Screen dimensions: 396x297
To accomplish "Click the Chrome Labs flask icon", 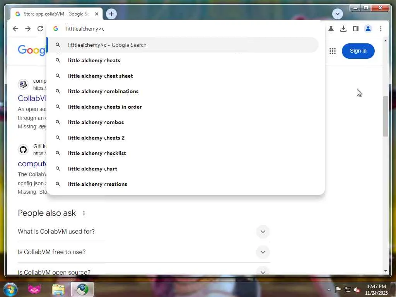I will coord(331,29).
